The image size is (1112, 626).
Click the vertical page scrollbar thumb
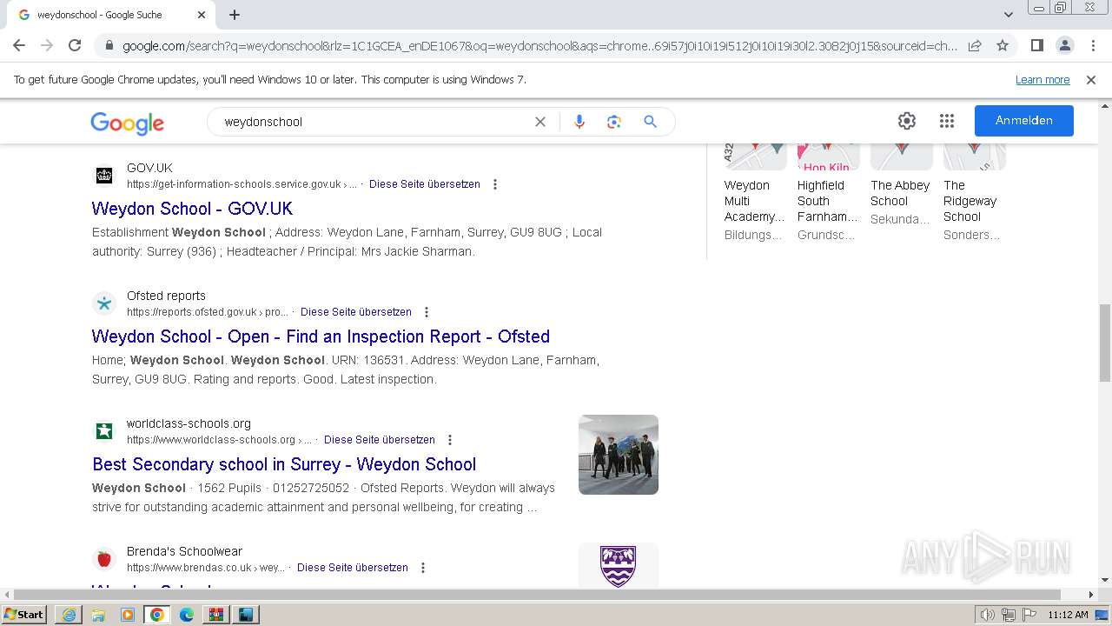1104,343
